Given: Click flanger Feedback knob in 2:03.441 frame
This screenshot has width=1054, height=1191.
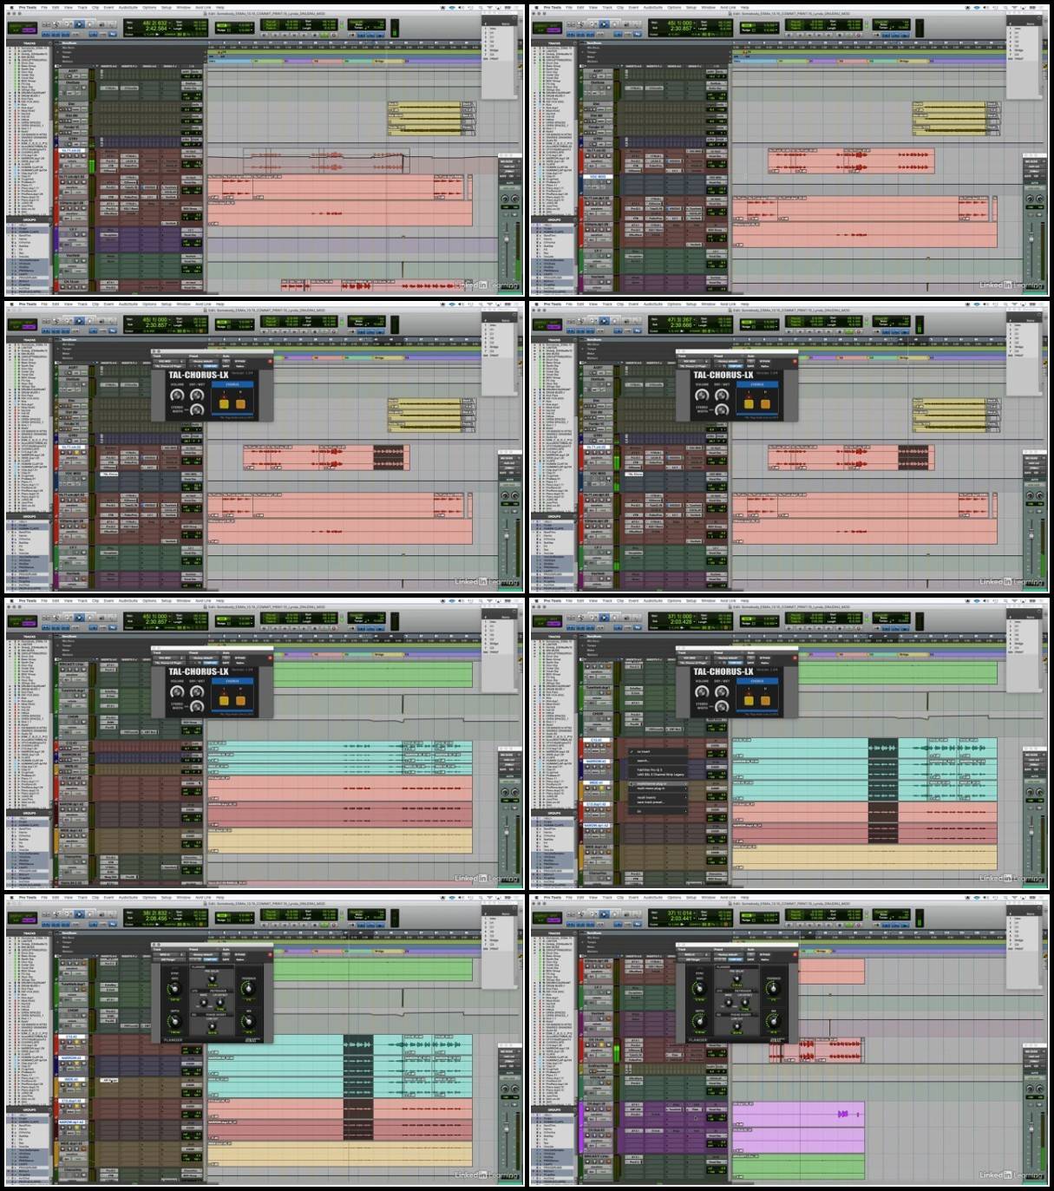Looking at the screenshot, I should click(x=774, y=986).
